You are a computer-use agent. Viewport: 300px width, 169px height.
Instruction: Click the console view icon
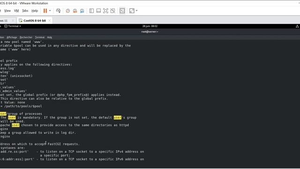click(122, 11)
